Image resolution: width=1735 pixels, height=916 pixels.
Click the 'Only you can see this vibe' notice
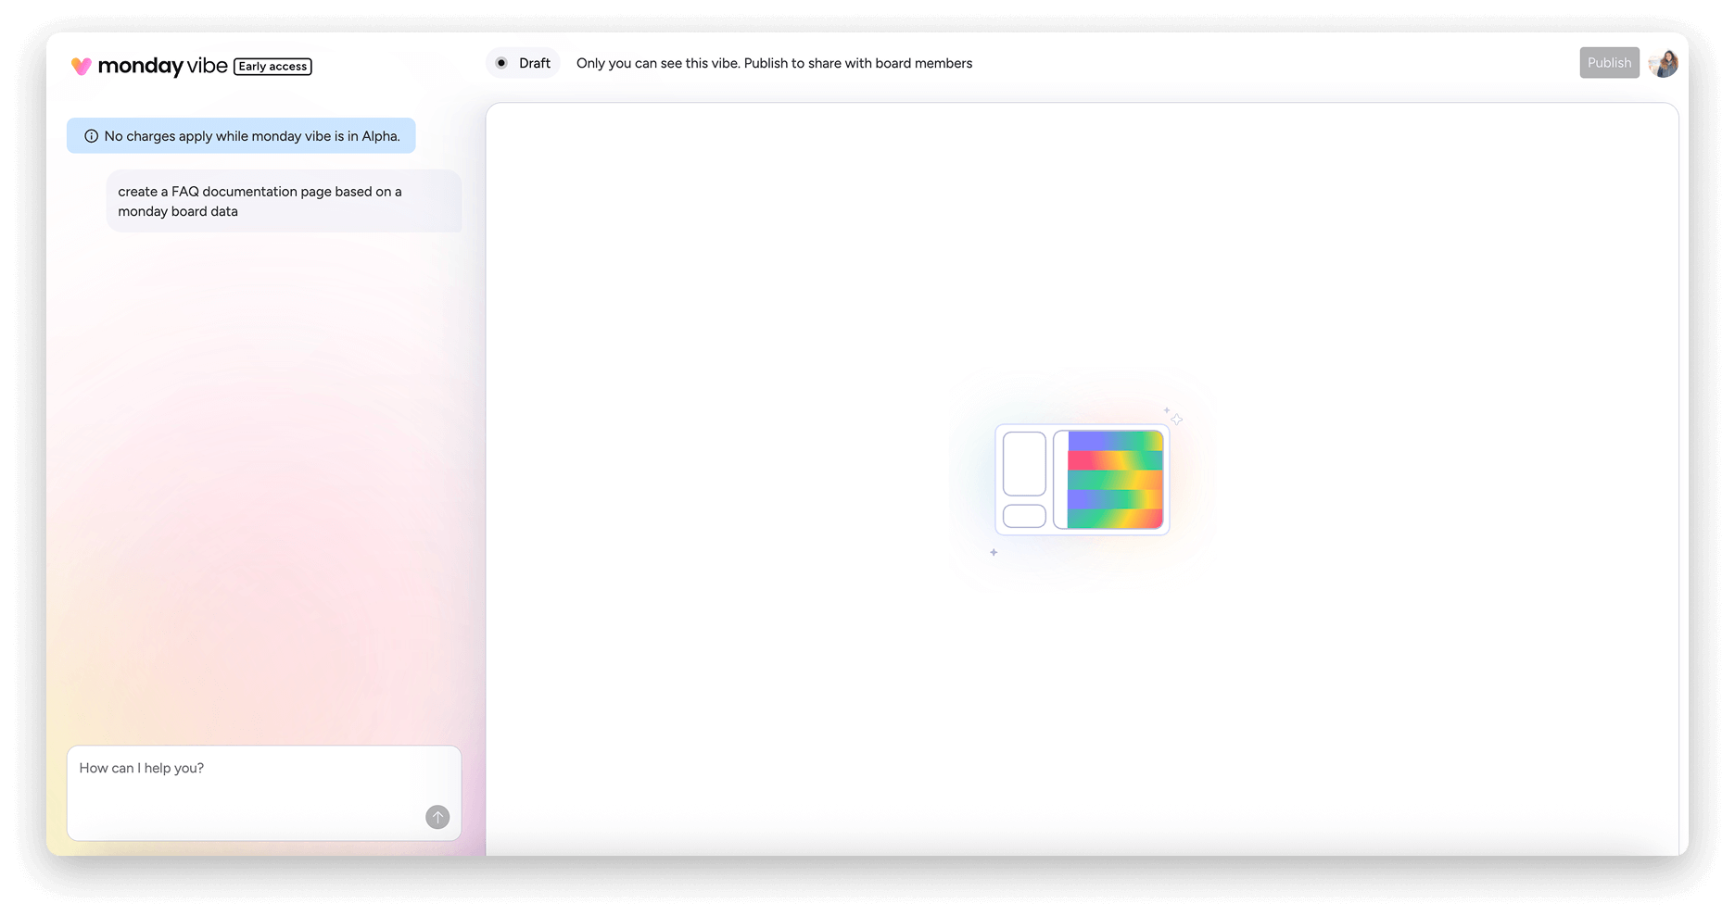774,63
